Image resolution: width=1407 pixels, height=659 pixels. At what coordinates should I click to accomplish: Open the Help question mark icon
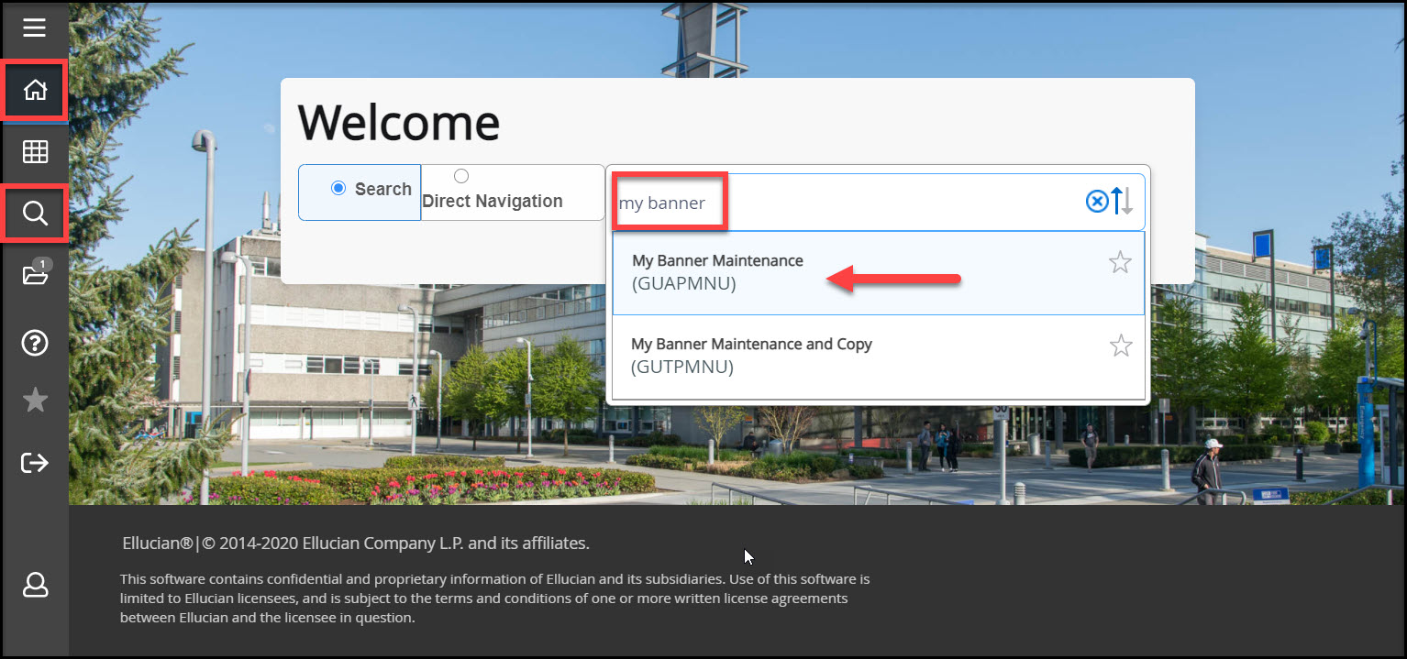coord(35,343)
